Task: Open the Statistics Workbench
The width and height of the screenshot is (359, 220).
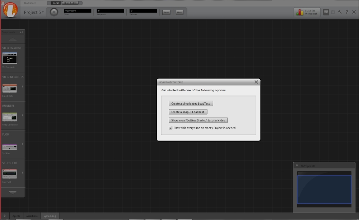Action: pos(307,12)
